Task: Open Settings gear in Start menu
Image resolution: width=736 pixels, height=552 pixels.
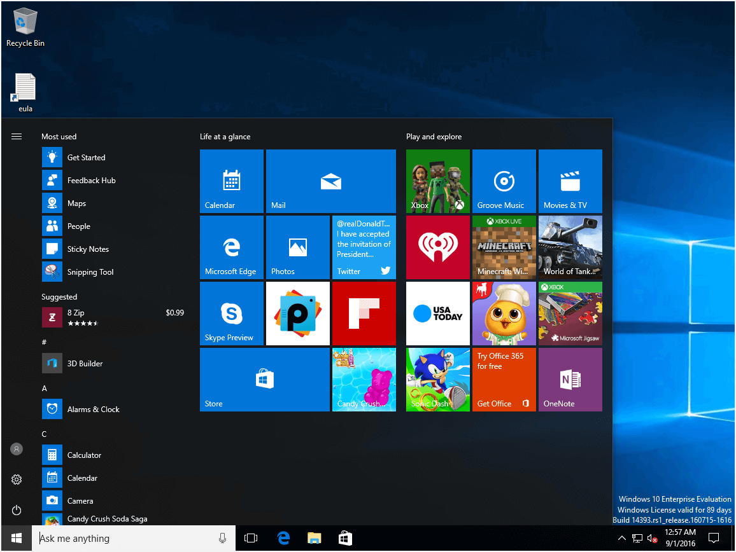Action: 17,480
